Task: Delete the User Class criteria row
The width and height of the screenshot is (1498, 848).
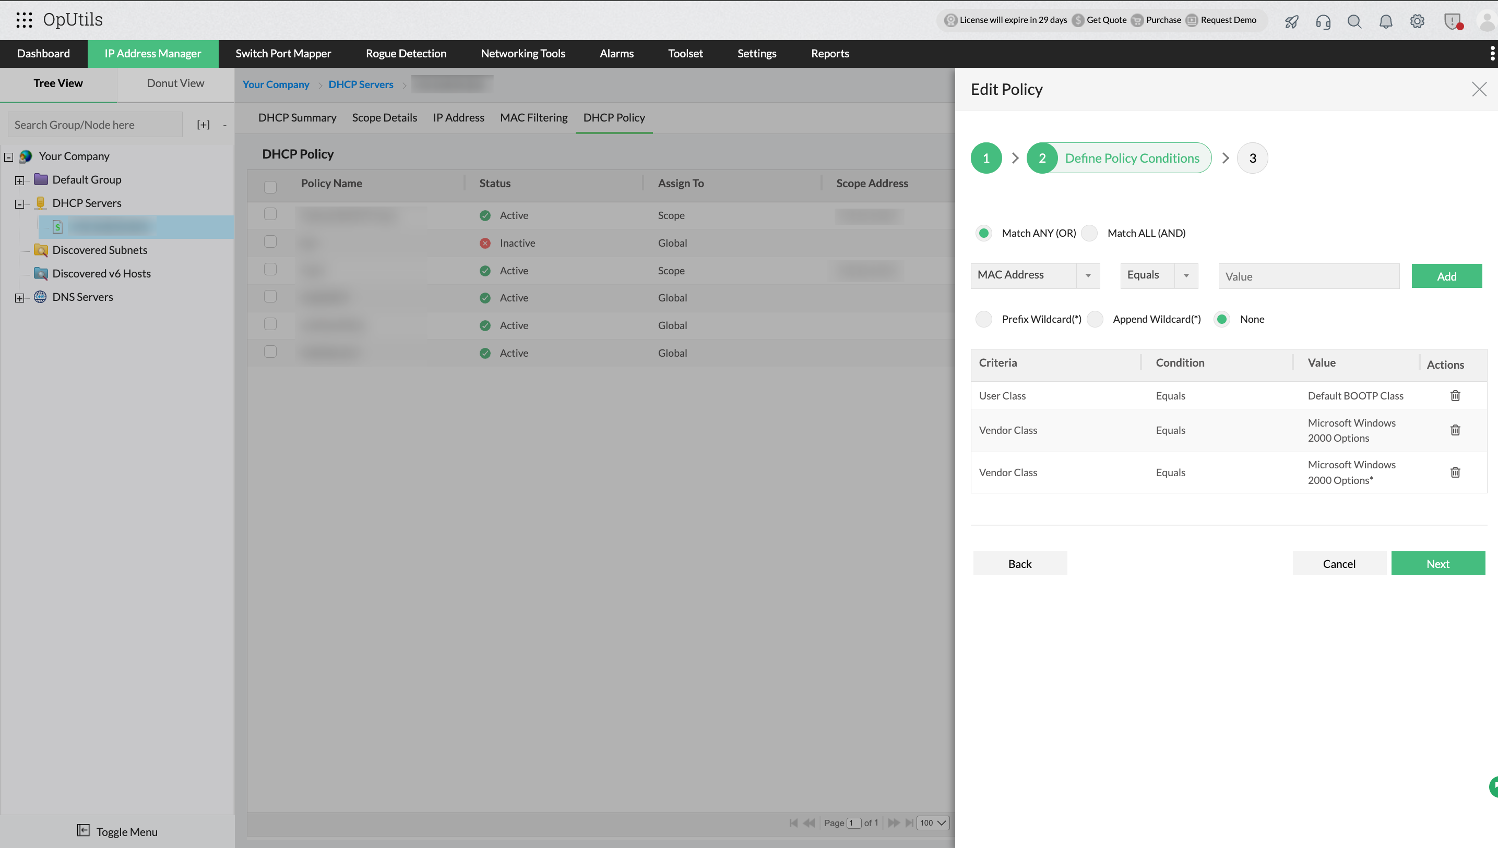Action: point(1455,395)
